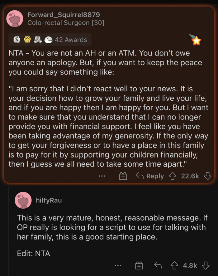
Task: Collapse the hilfyRau reply thread line
Action: [9, 231]
